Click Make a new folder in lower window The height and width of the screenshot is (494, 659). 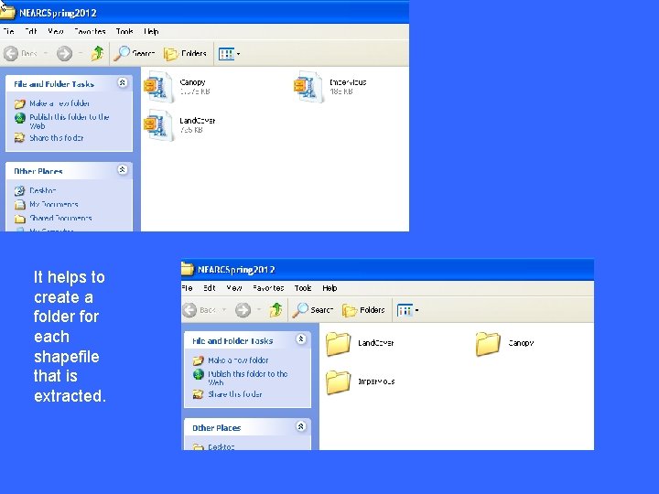[x=238, y=360]
